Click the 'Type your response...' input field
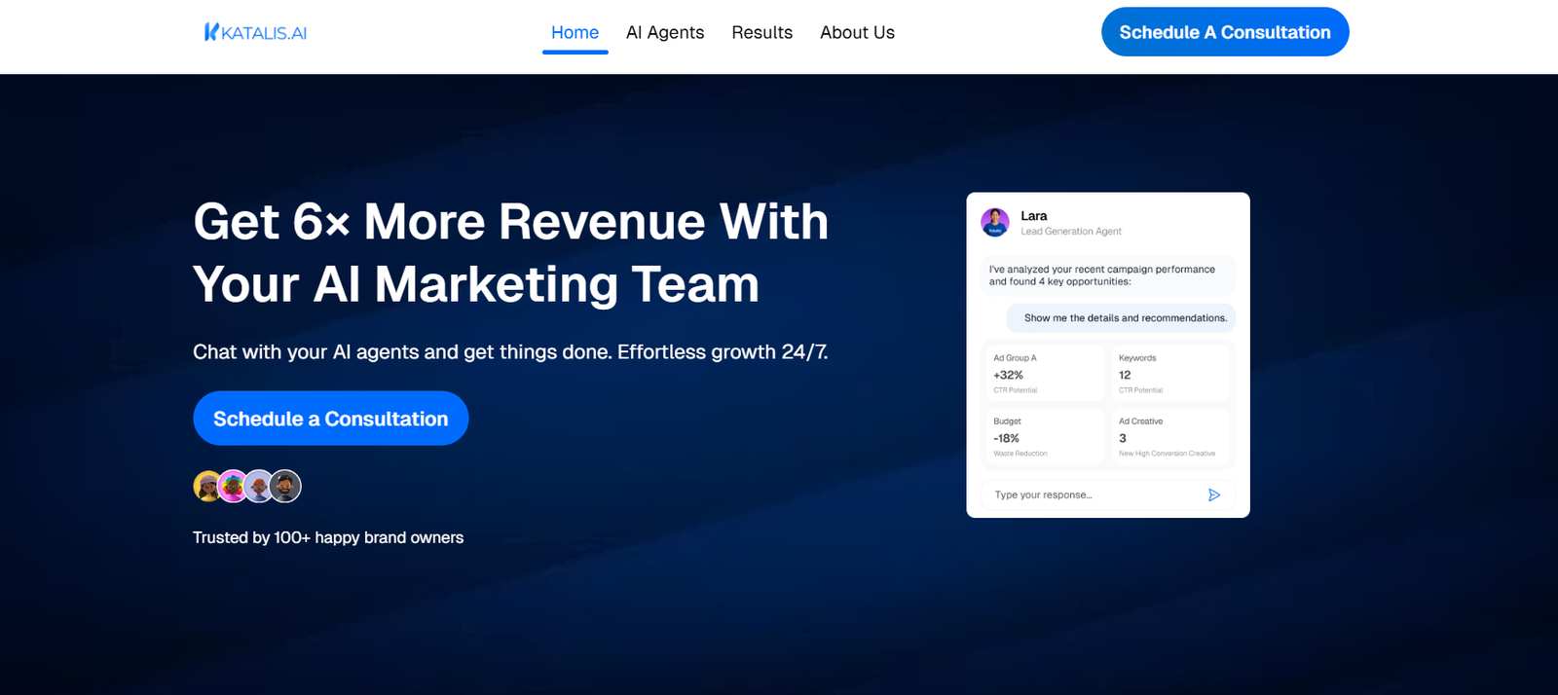This screenshot has height=695, width=1558. [1091, 495]
